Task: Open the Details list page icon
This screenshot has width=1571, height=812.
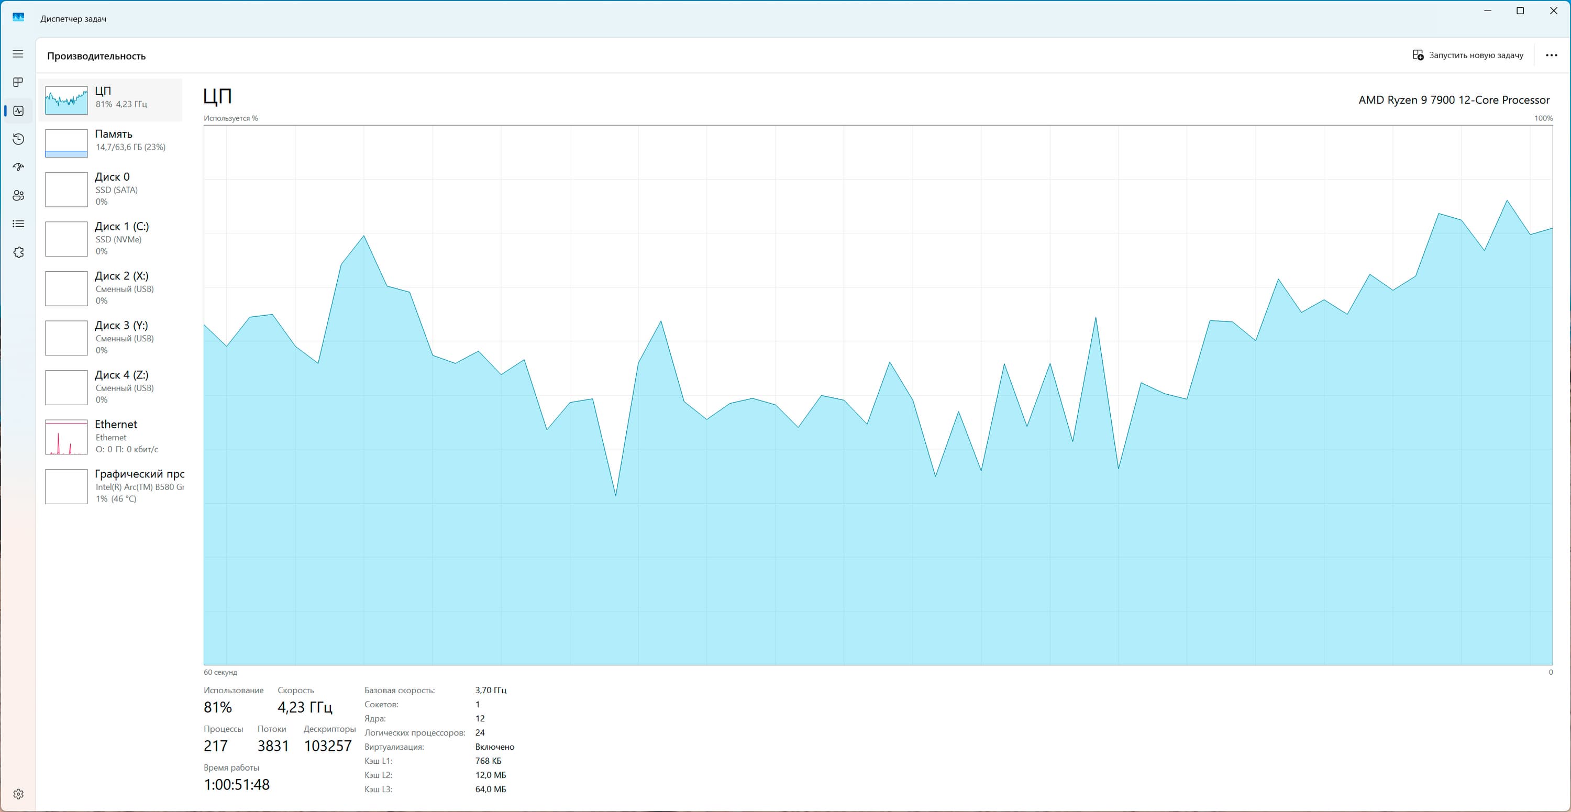Action: click(x=18, y=224)
